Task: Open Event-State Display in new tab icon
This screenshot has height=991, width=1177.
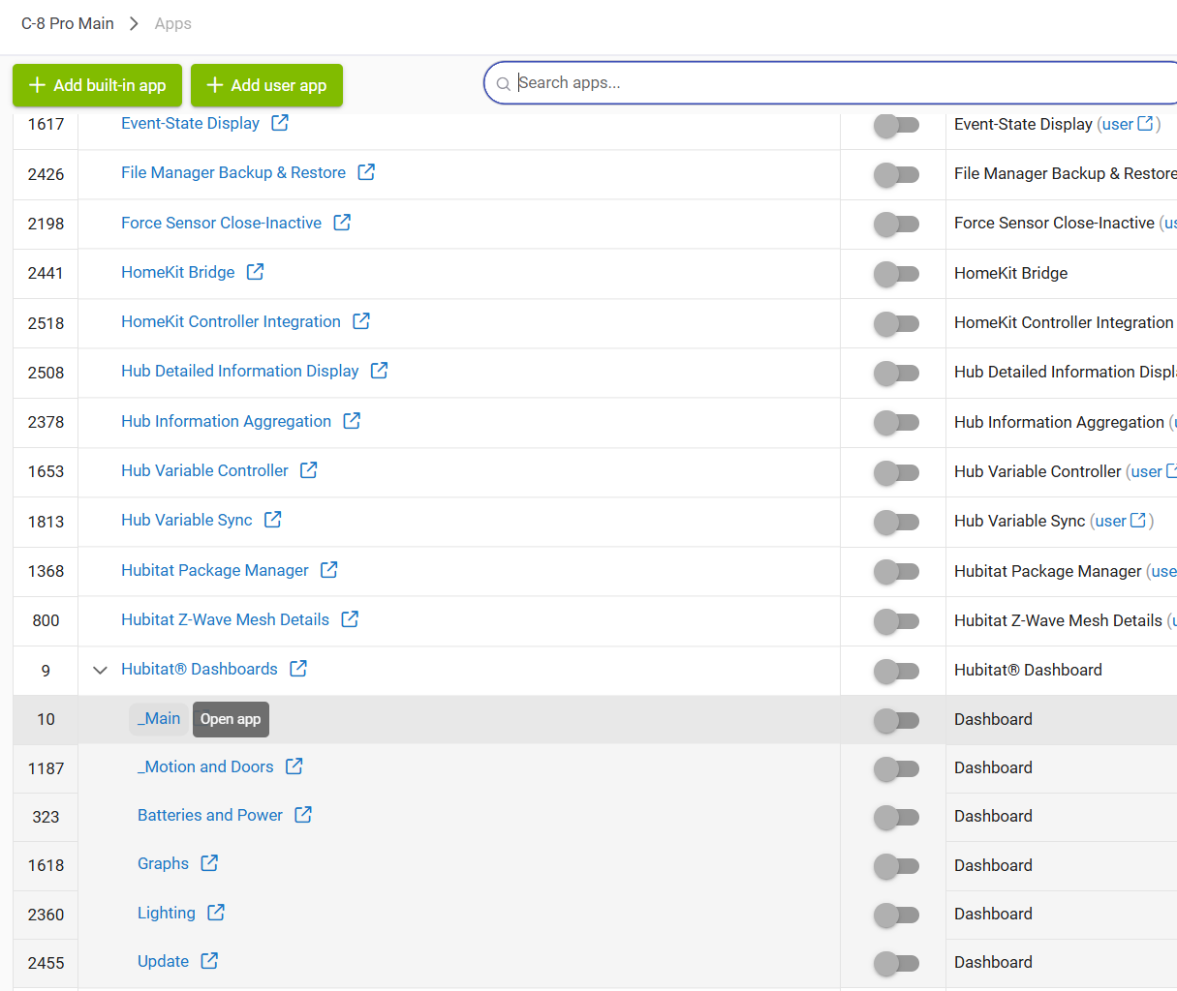Action: pos(280,123)
